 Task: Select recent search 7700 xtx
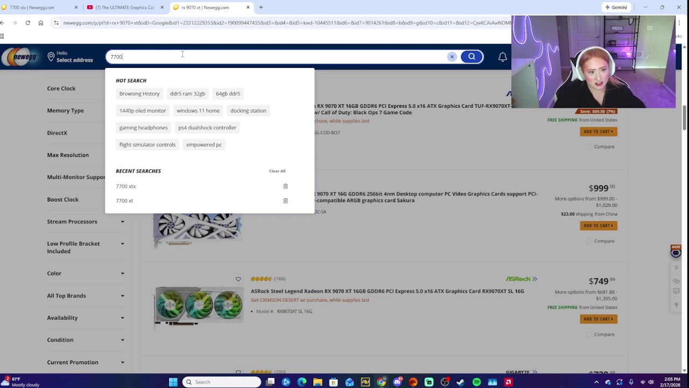pyautogui.click(x=126, y=186)
